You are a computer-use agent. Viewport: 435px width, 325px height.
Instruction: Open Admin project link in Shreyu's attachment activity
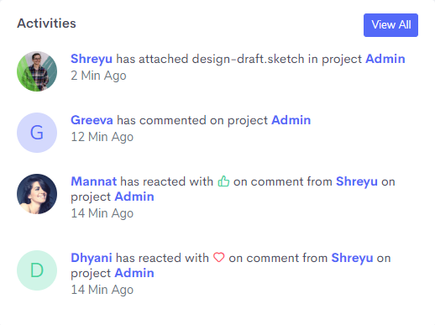tap(385, 59)
